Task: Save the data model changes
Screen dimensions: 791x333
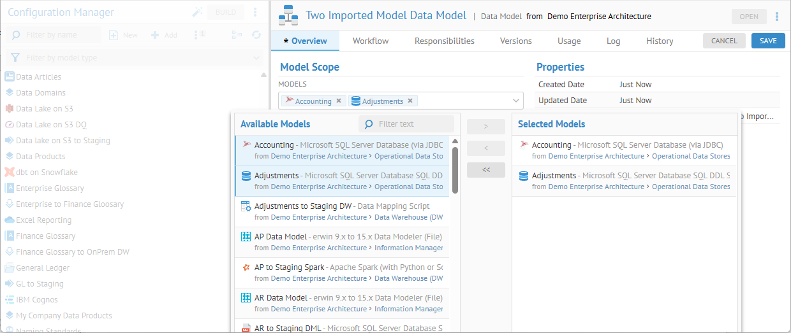Action: [x=768, y=41]
